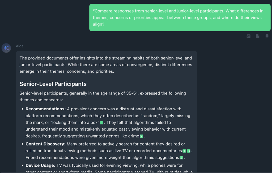The width and height of the screenshot is (272, 173).
Task: Click the Aida sender name label
Action: click(x=20, y=46)
